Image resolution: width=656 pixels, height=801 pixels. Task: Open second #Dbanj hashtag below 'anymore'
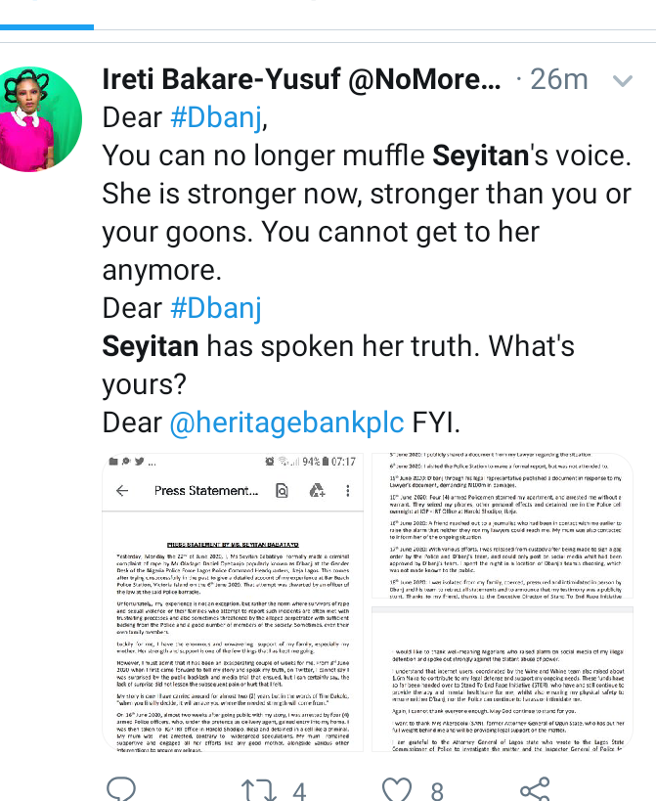[217, 309]
